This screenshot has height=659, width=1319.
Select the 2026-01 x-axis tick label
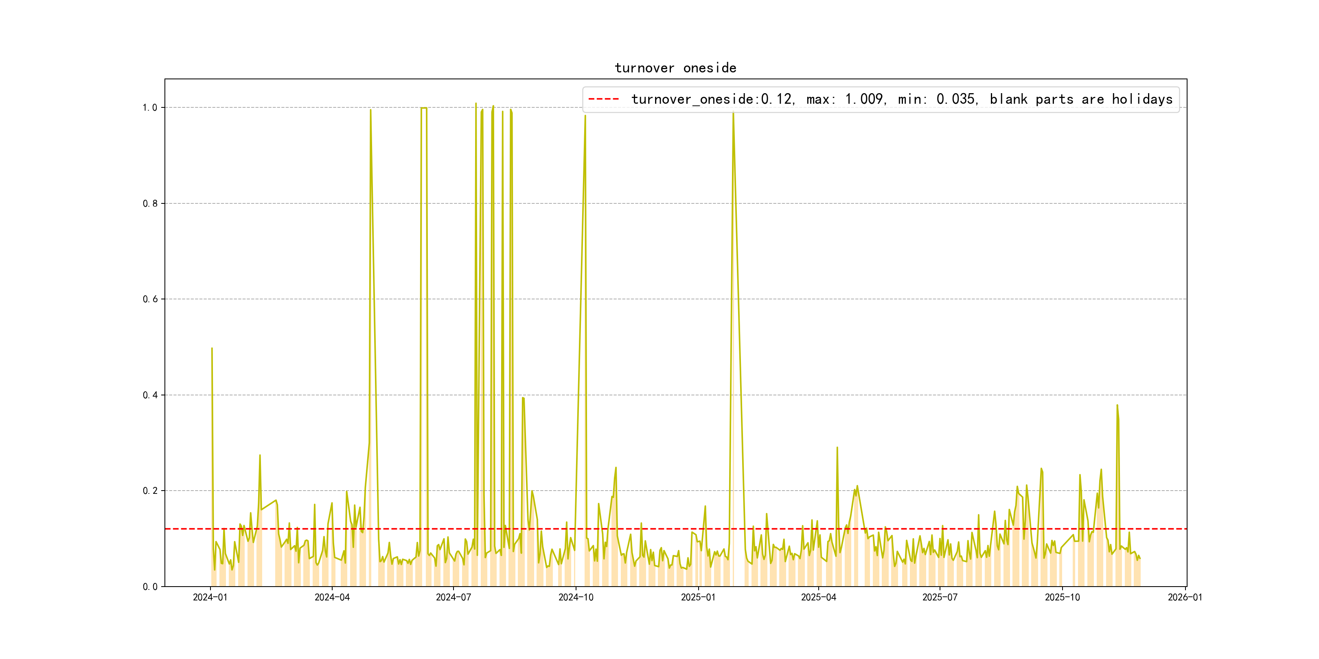point(1185,598)
